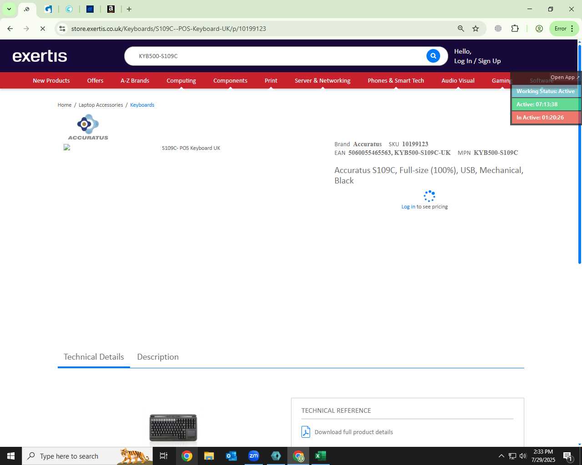The image size is (582, 465).
Task: Open the Chrome profile icon
Action: pos(539,29)
